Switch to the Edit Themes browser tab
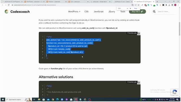The image size is (181, 102). tap(34, 2)
